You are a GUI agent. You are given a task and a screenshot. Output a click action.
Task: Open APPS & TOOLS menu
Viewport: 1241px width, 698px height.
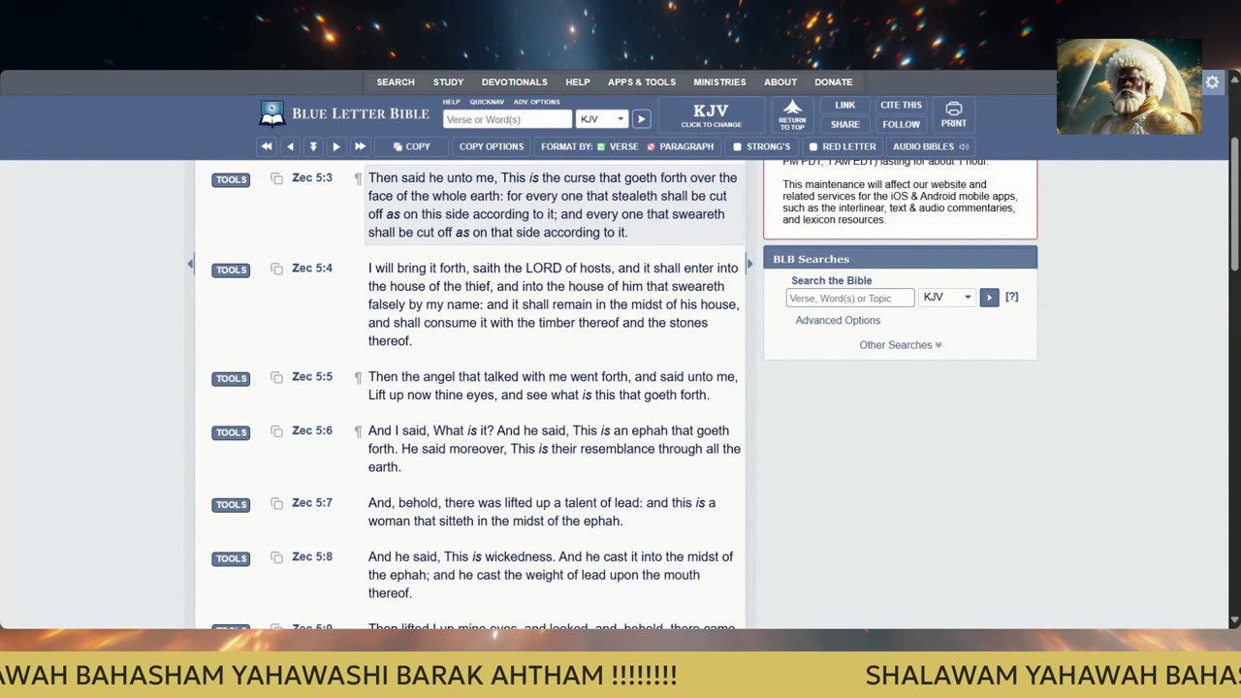[x=642, y=82]
